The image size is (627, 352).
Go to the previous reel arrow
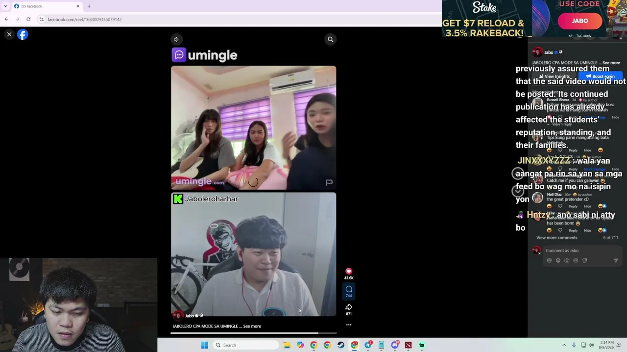pos(518,173)
